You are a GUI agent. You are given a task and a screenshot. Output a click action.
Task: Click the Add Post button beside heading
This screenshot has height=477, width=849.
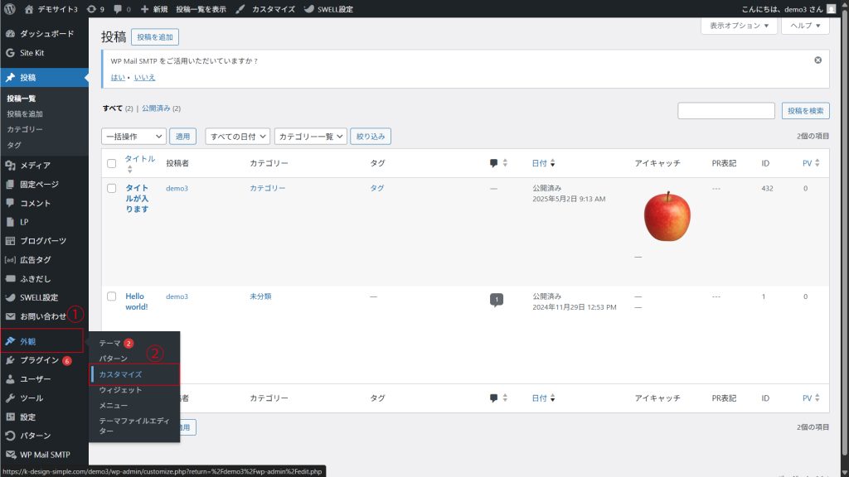click(154, 37)
